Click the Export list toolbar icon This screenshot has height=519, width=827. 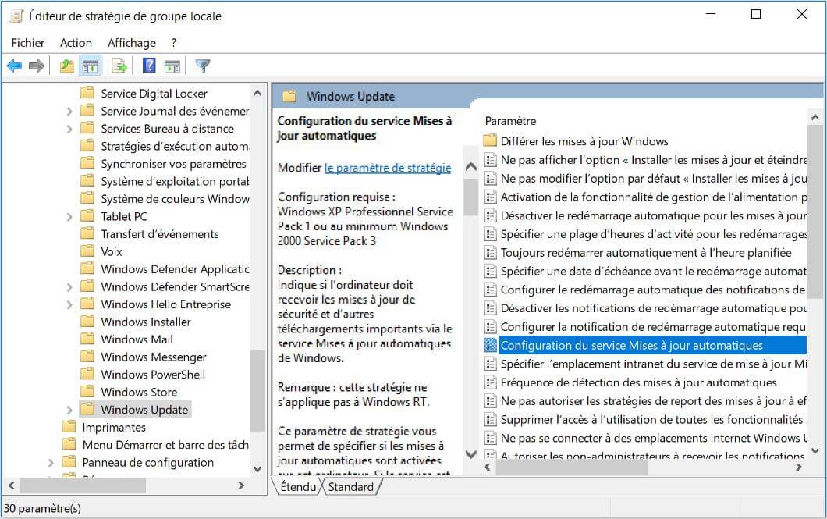(x=119, y=66)
